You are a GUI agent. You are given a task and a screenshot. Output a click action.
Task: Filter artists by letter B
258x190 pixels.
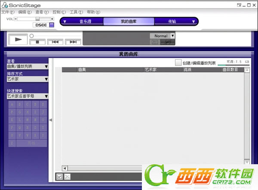tap(20, 104)
